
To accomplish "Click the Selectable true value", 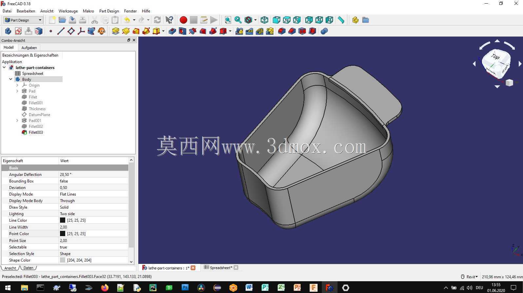I will [x=93, y=247].
